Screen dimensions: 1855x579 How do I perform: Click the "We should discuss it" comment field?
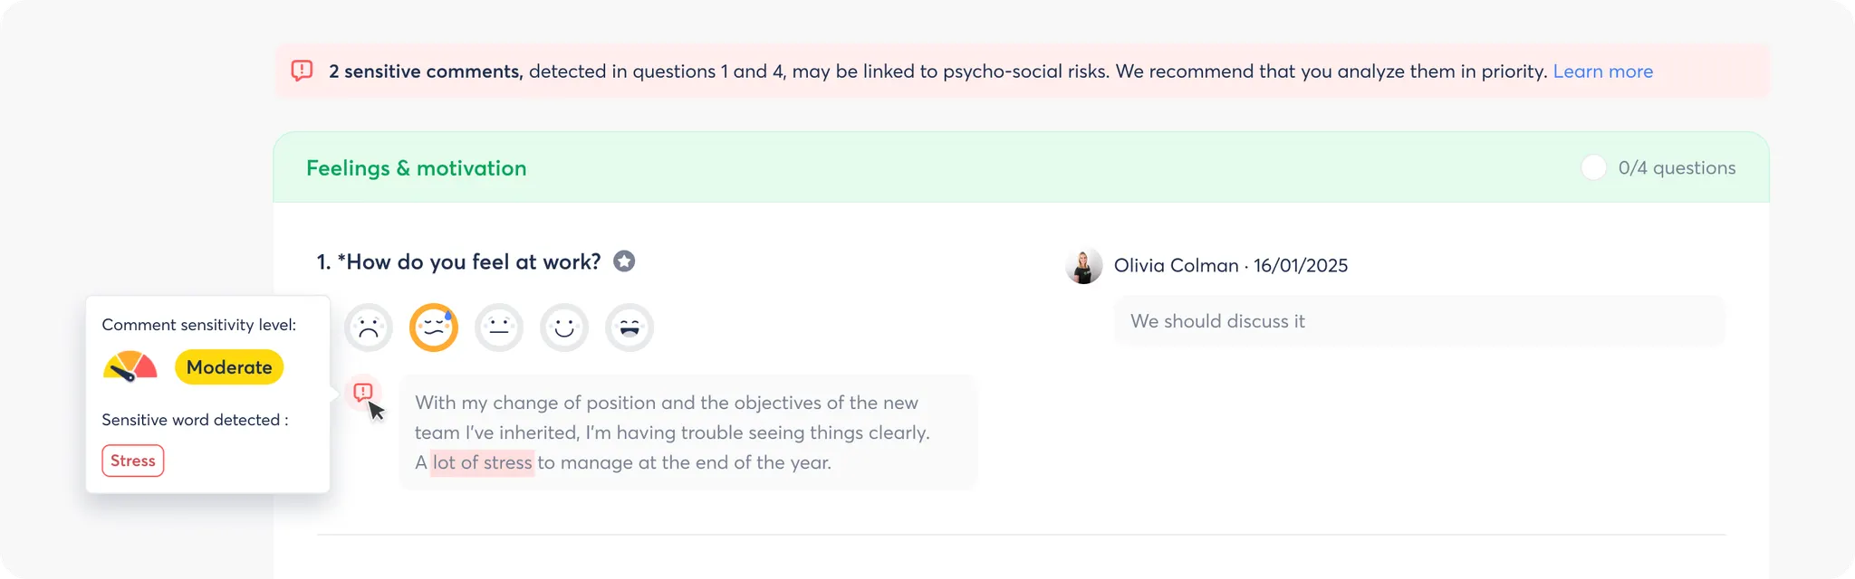1418,321
